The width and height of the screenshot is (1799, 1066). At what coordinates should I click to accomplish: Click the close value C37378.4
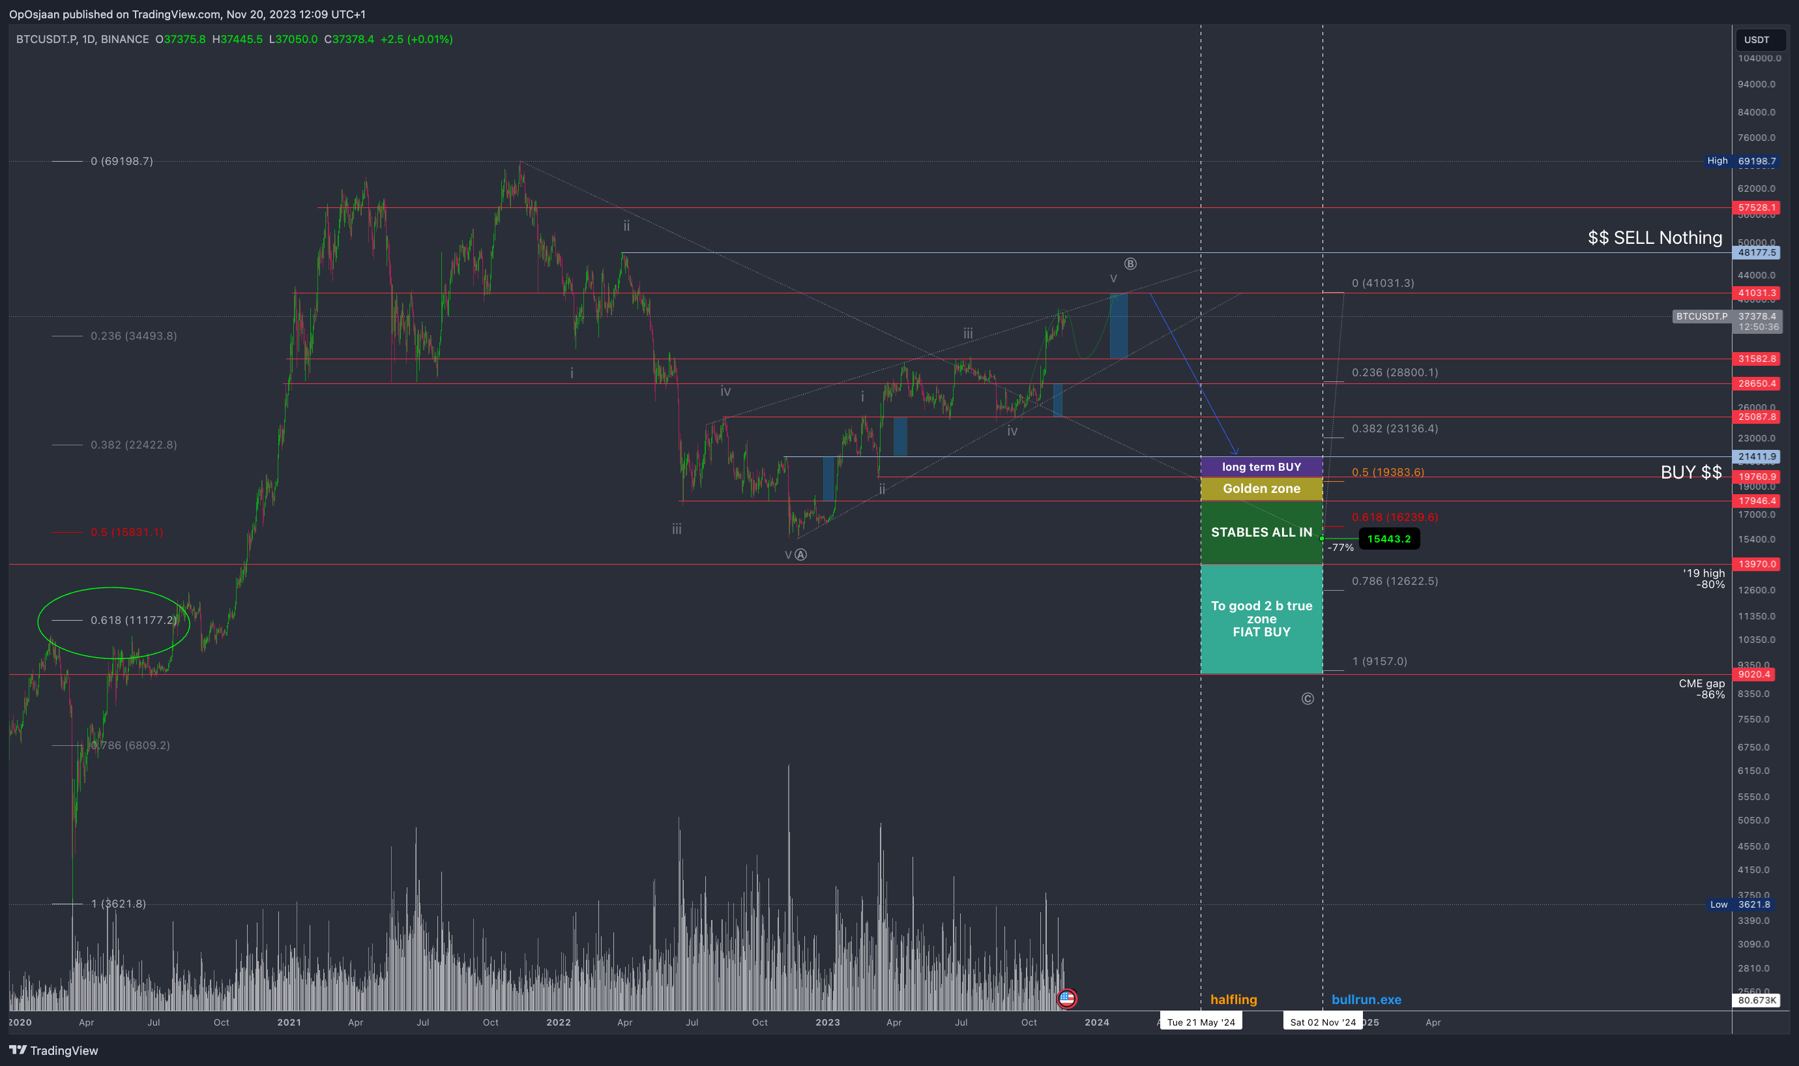[x=349, y=40]
